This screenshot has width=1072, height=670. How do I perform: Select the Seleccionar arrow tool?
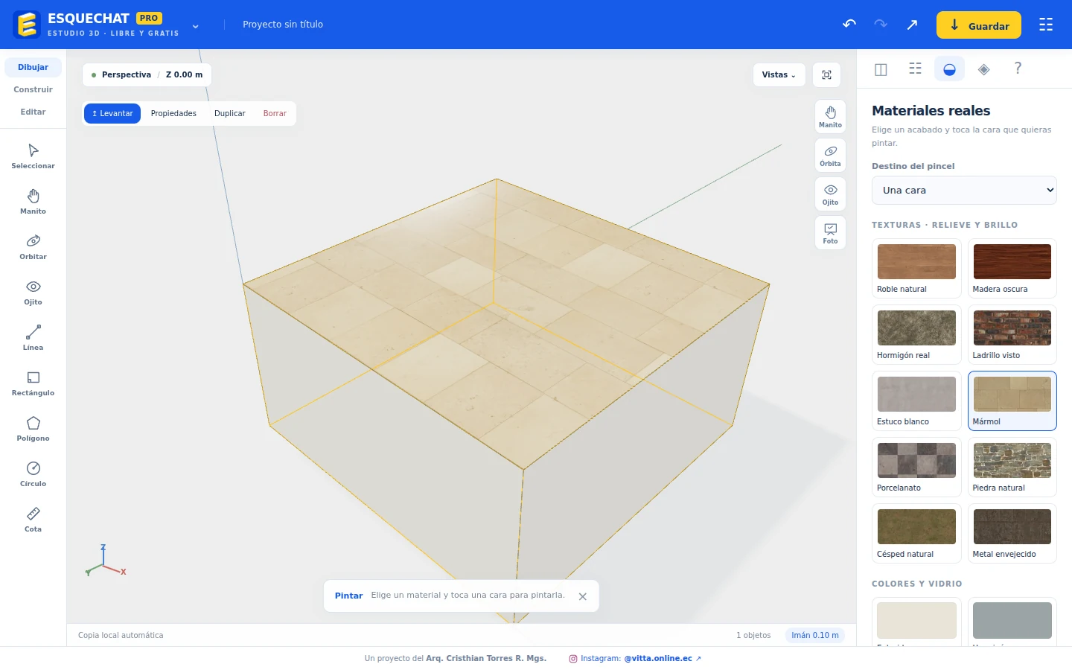[x=33, y=156]
